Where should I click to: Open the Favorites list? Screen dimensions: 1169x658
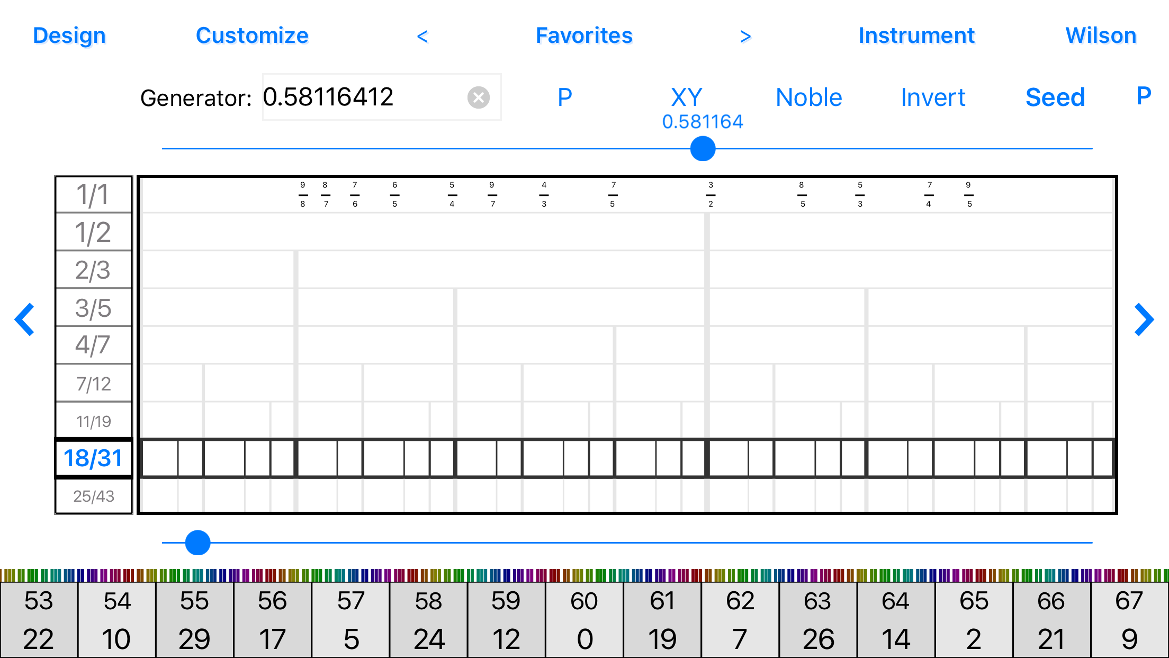pos(584,35)
